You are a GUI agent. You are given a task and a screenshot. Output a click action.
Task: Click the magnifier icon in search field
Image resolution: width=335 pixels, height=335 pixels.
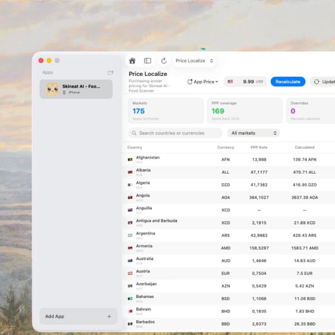(134, 133)
